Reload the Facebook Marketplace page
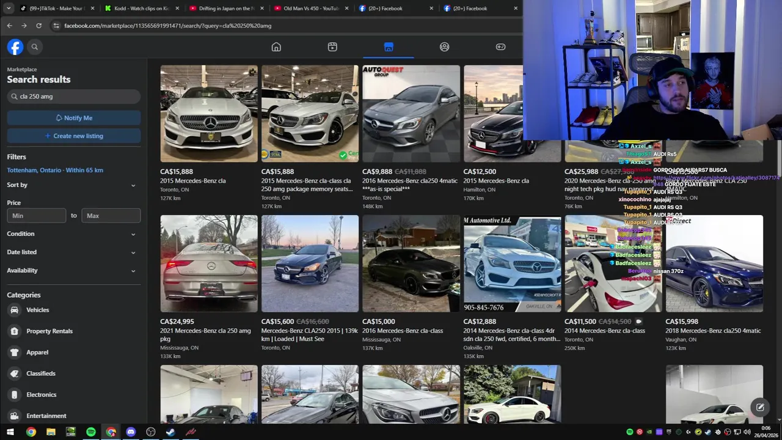782x440 pixels. pyautogui.click(x=38, y=26)
